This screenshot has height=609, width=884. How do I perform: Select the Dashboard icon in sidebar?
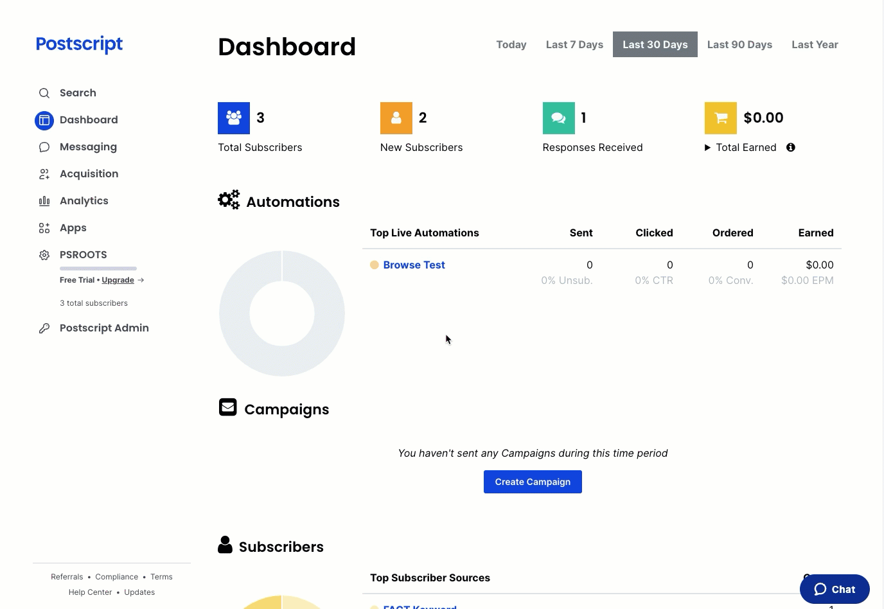[44, 120]
